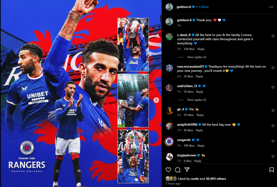View the 30,493 others who liked
The height and width of the screenshot is (187, 277).
pyautogui.click(x=216, y=179)
